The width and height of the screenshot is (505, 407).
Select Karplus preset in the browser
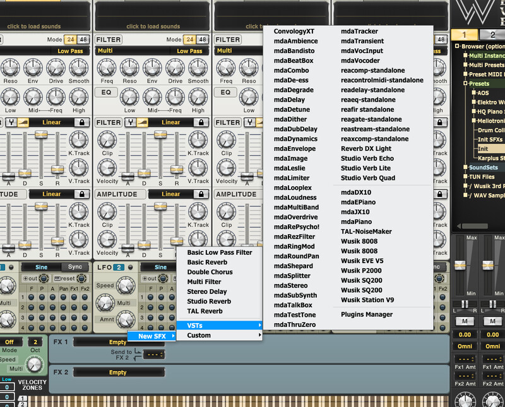tap(491, 158)
